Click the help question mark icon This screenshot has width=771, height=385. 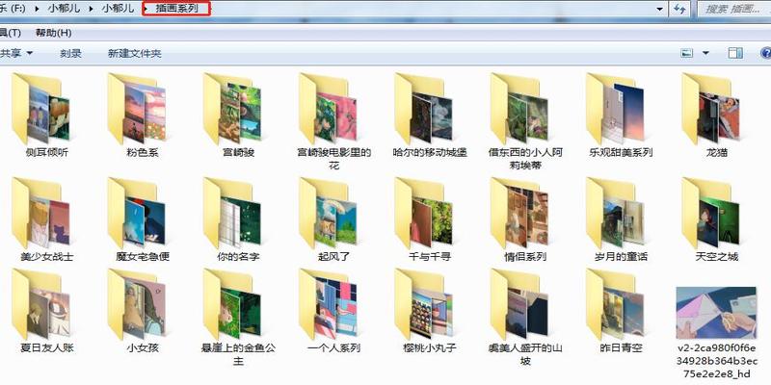tap(765, 53)
